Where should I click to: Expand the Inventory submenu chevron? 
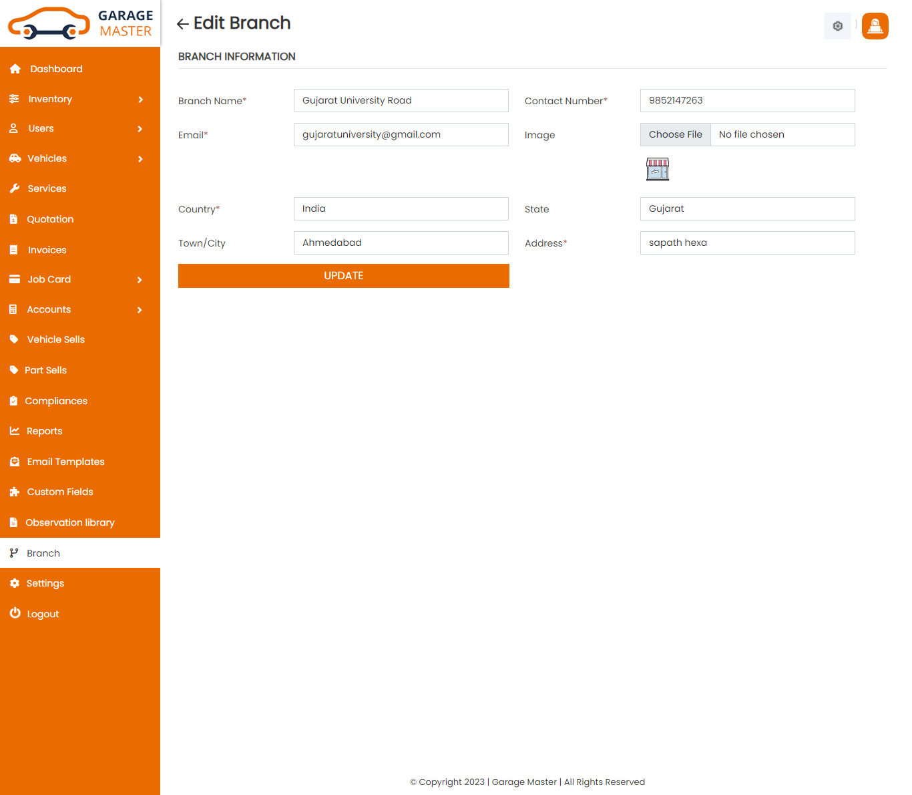tap(140, 100)
